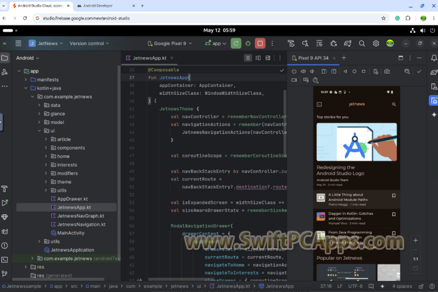Open the Structure tool window
The width and height of the screenshot is (438, 292).
click(5, 72)
